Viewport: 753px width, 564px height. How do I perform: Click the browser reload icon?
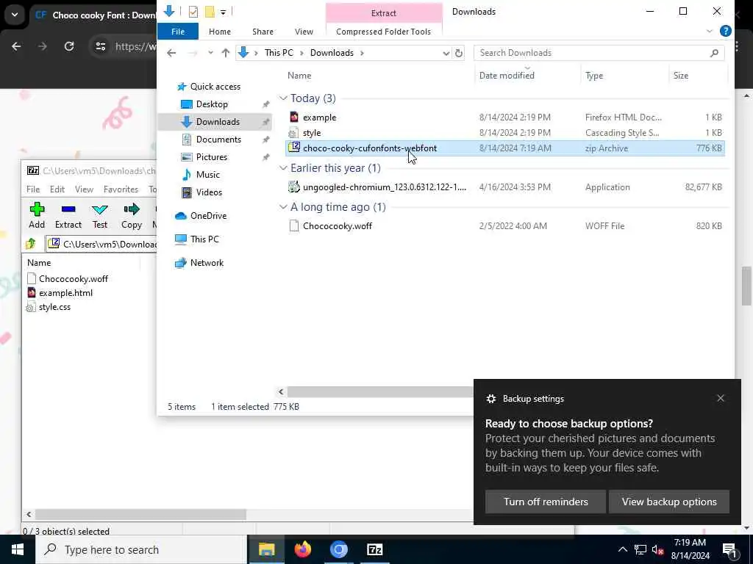(x=69, y=46)
